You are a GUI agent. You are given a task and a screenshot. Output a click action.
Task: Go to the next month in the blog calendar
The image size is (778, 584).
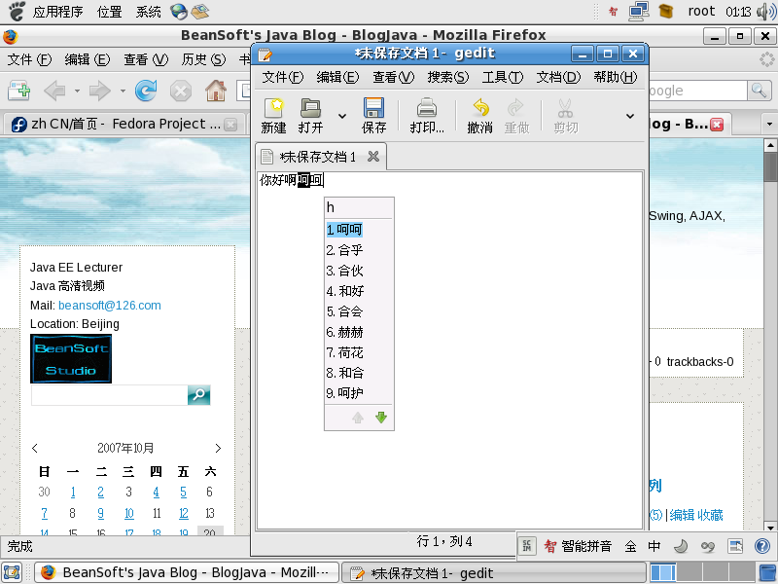[x=218, y=448]
